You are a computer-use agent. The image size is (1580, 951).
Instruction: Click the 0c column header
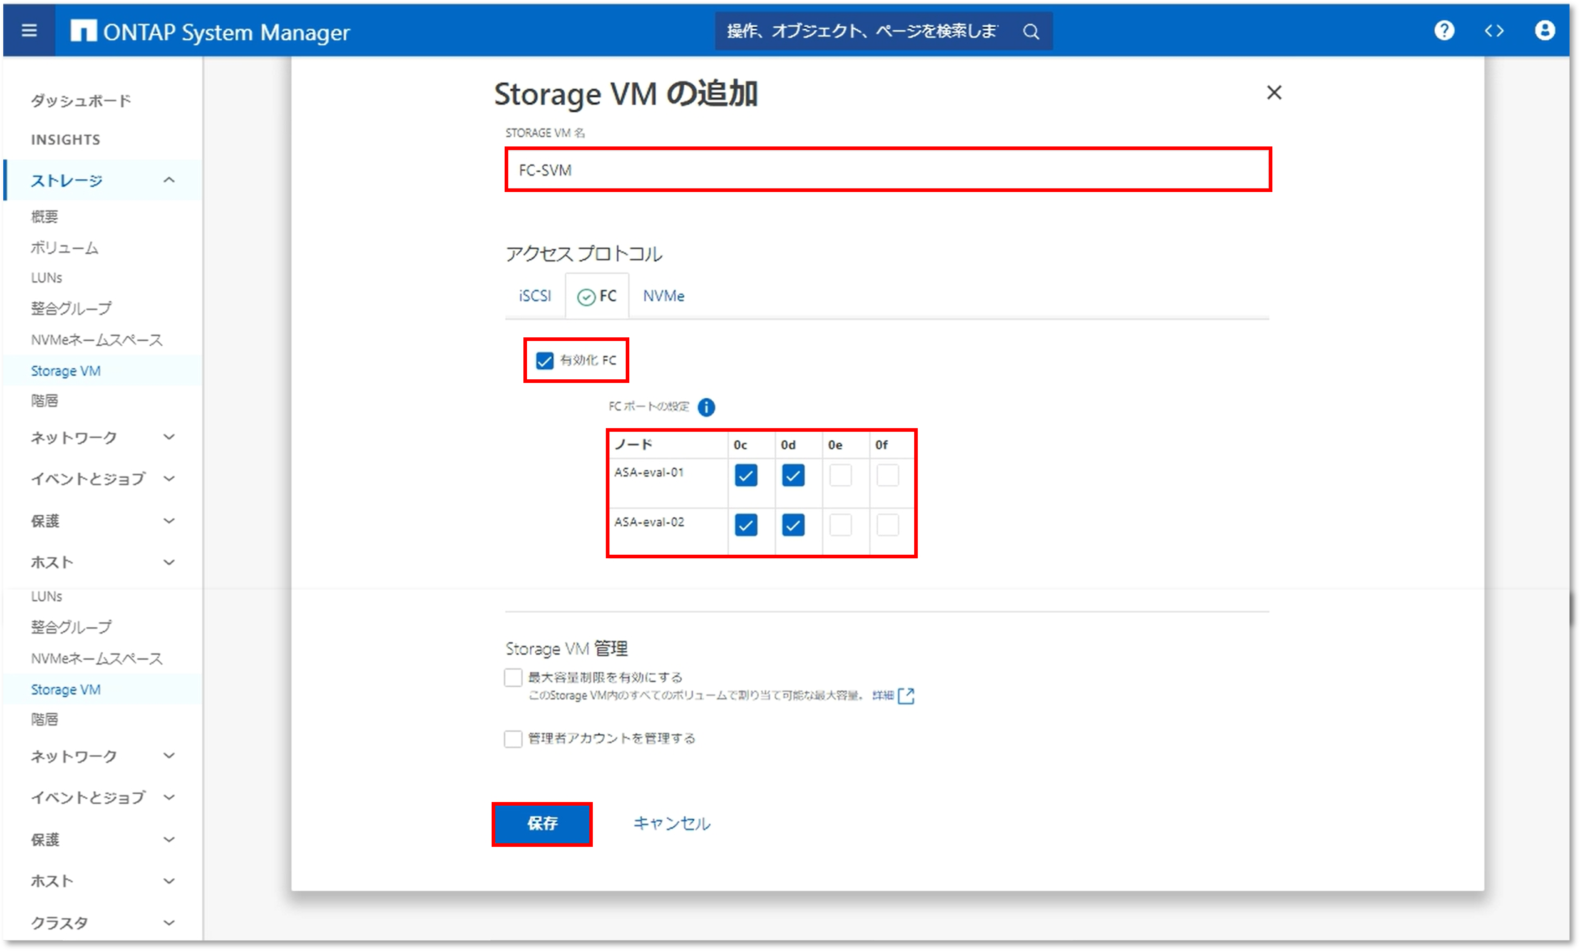[x=740, y=445]
